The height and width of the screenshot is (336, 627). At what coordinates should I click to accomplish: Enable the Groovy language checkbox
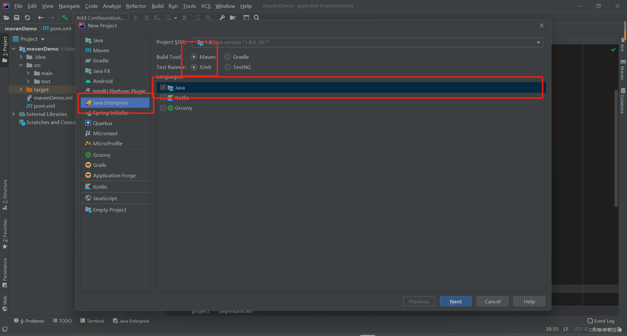(163, 108)
